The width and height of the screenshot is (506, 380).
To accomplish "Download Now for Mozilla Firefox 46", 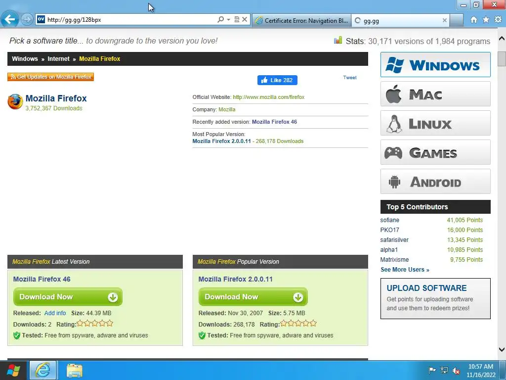I will 68,297.
